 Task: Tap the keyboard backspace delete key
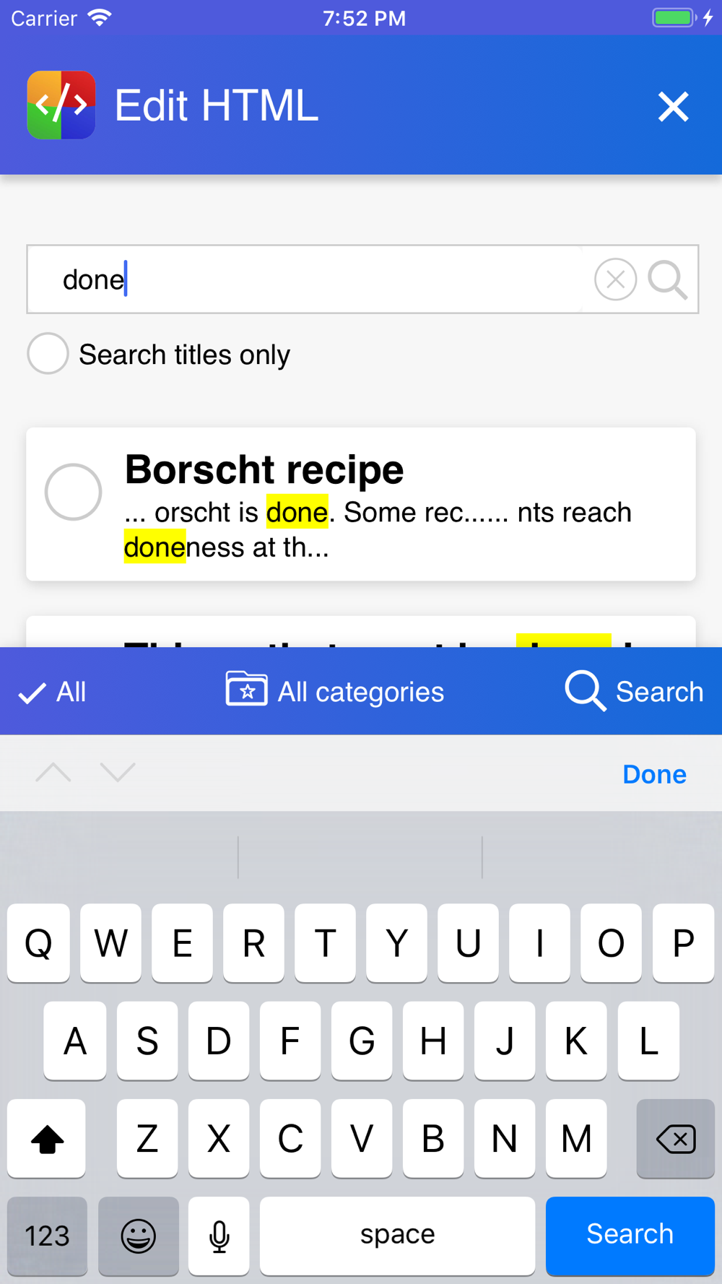[676, 1139]
